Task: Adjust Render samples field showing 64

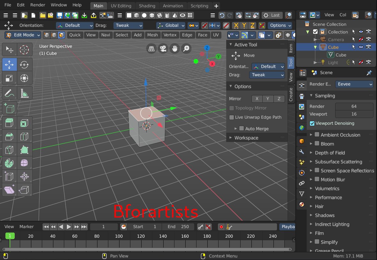Action: point(354,106)
